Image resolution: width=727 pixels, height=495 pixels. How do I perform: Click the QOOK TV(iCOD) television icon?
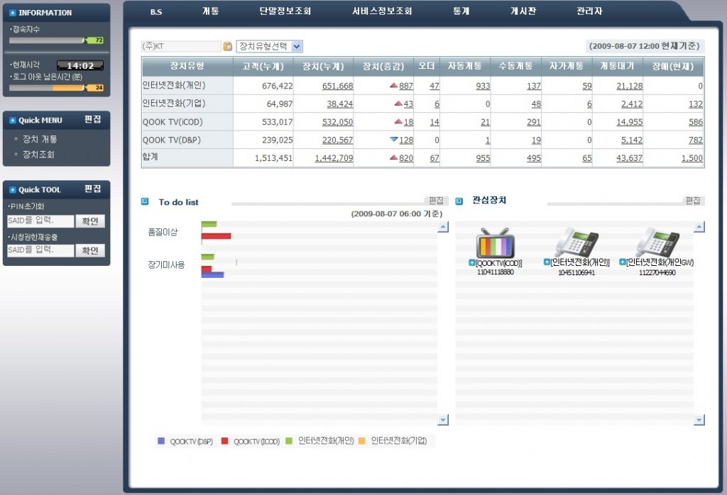(495, 243)
